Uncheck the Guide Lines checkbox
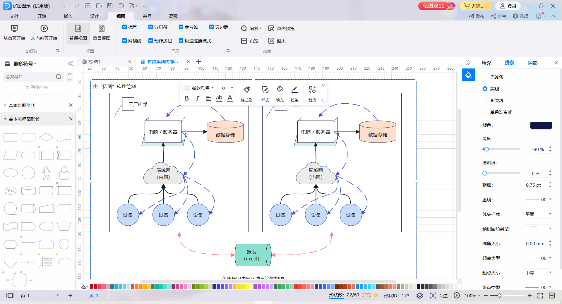Screen dimensions: 562x304 coord(181,27)
